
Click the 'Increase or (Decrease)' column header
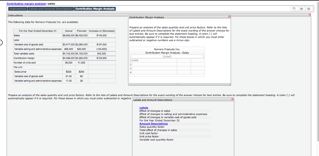(x=102, y=31)
